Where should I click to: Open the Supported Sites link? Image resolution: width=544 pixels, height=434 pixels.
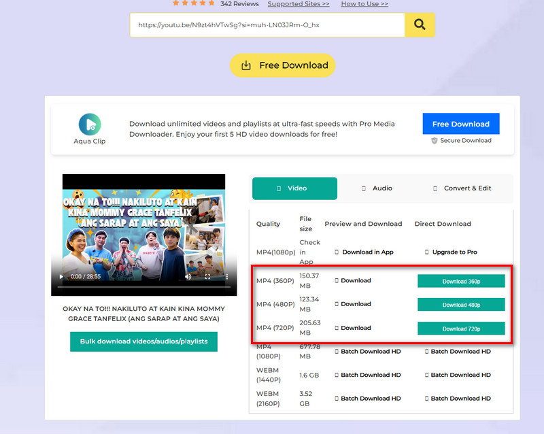point(298,4)
